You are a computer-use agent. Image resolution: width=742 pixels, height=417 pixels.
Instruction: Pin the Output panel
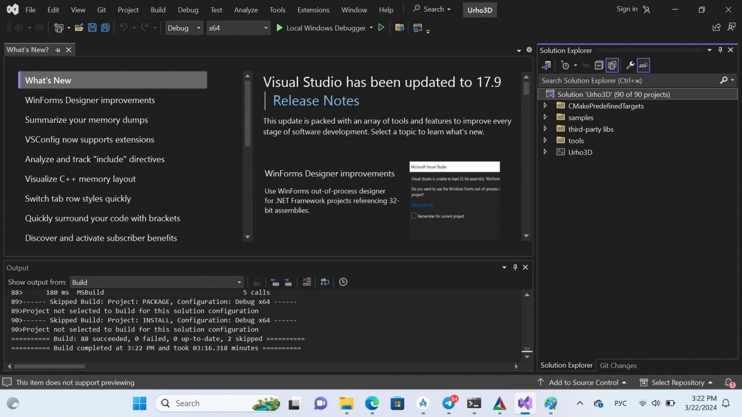[x=515, y=267]
